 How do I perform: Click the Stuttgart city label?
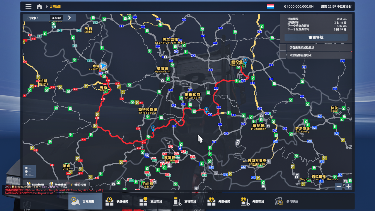click(x=192, y=96)
